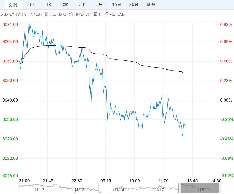The width and height of the screenshot is (234, 194).
Task: Switch to 月K monthly view
Action: (x=82, y=5)
